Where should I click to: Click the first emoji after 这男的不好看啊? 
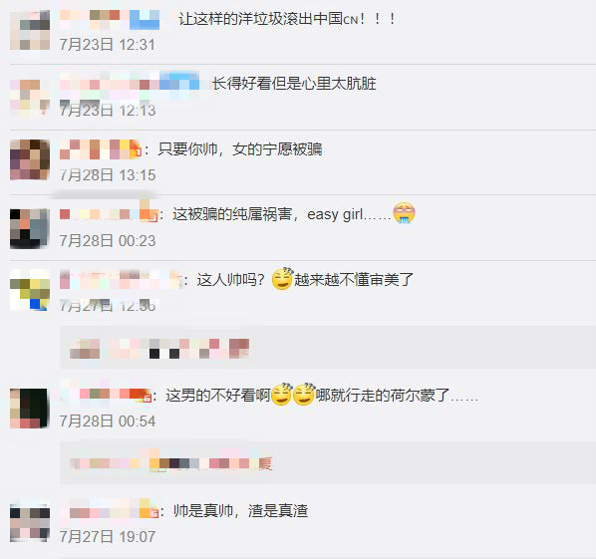click(x=280, y=394)
